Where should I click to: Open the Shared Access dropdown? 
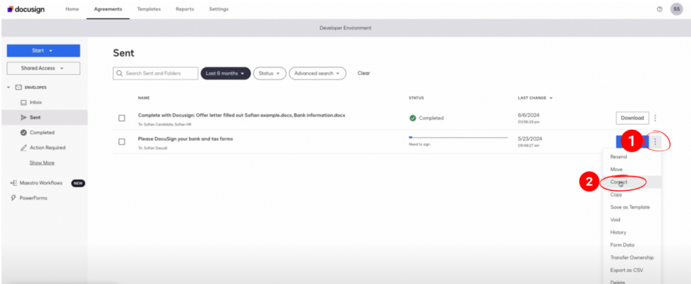43,68
